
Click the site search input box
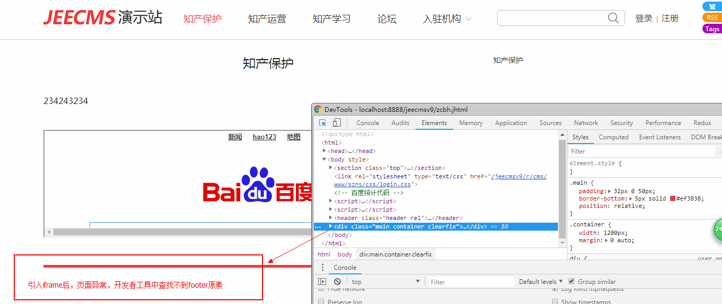(552, 18)
